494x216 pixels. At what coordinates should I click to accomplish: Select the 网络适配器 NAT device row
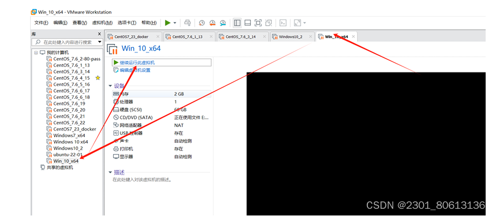click(x=162, y=125)
